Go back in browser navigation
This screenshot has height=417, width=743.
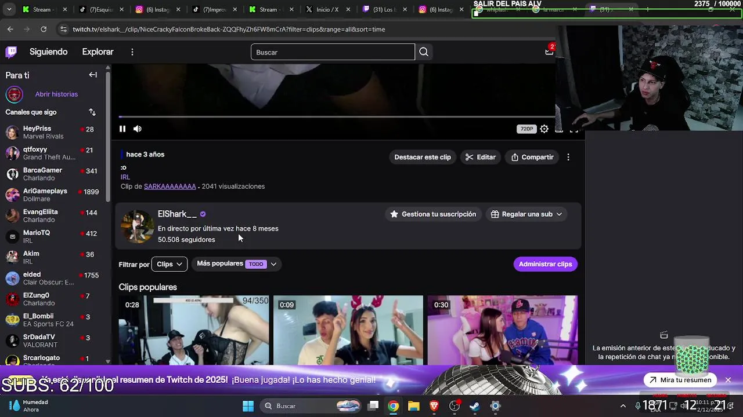click(x=10, y=29)
